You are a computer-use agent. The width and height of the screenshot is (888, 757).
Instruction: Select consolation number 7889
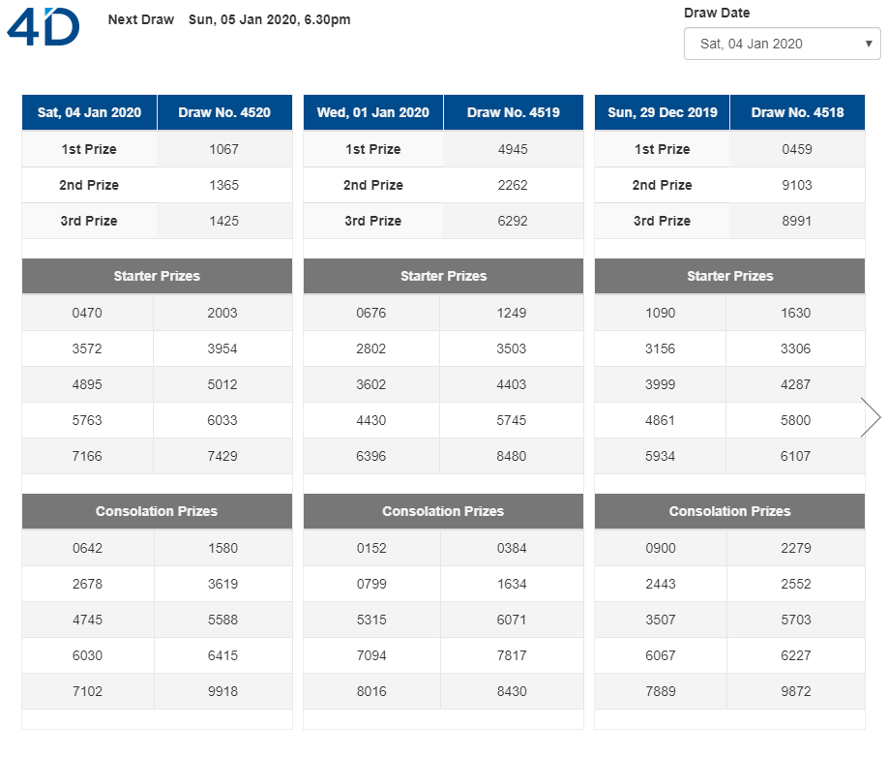tap(661, 691)
